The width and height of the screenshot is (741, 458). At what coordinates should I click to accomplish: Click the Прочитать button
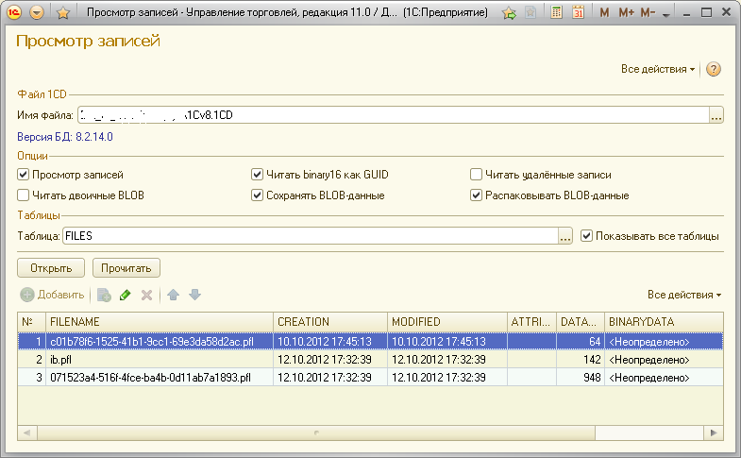point(126,268)
